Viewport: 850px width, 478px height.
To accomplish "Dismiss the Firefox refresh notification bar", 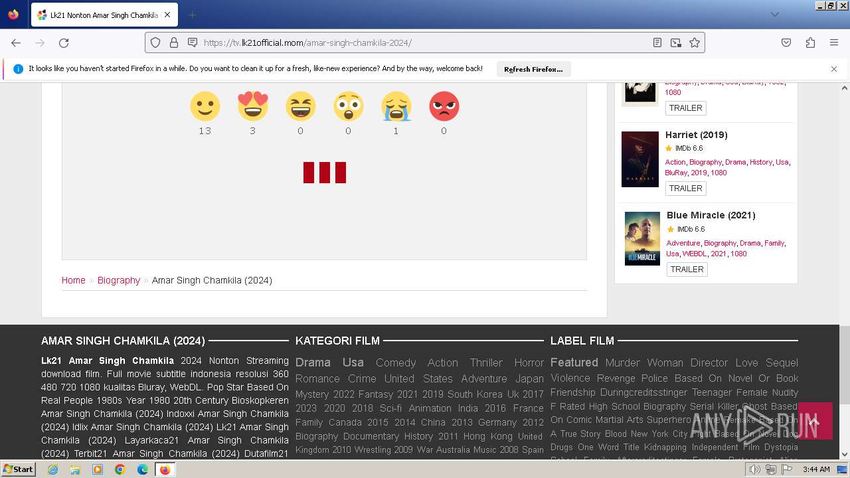I will coord(834,69).
